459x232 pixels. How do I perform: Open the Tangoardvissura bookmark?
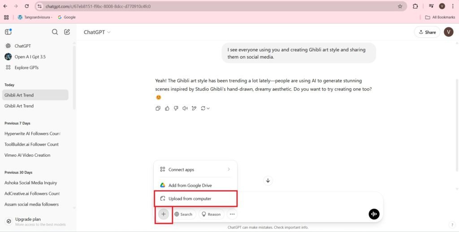pyautogui.click(x=35, y=17)
